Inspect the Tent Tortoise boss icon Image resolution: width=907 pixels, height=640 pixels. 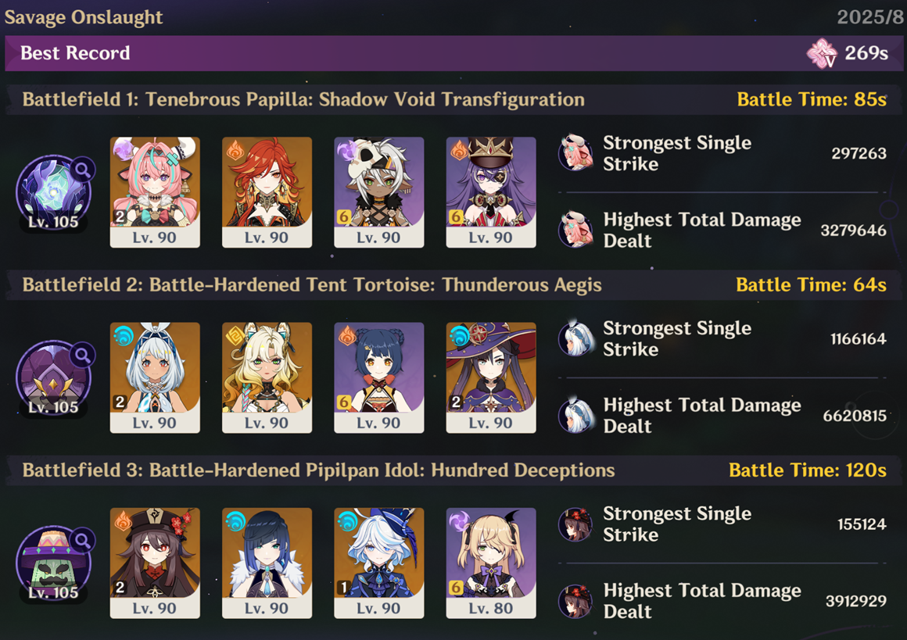pyautogui.click(x=53, y=378)
